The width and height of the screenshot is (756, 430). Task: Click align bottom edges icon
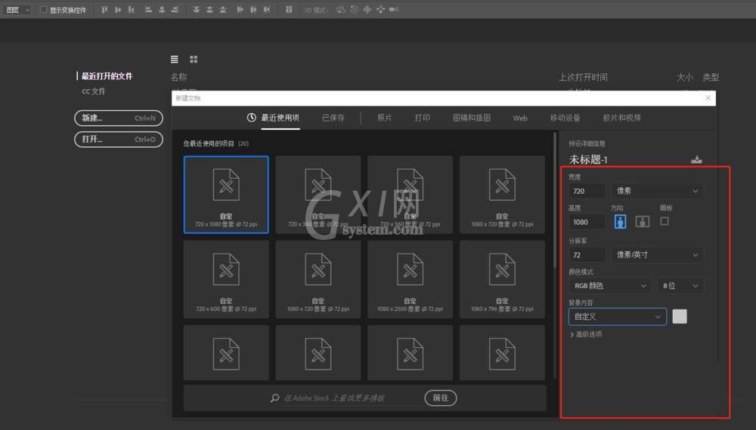pos(131,10)
